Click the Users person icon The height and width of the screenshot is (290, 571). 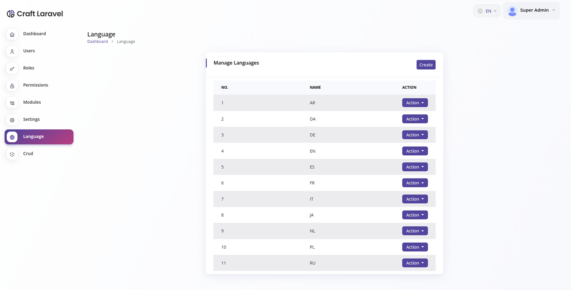tap(12, 52)
